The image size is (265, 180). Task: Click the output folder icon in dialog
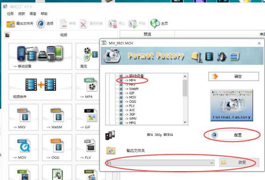tap(111, 150)
